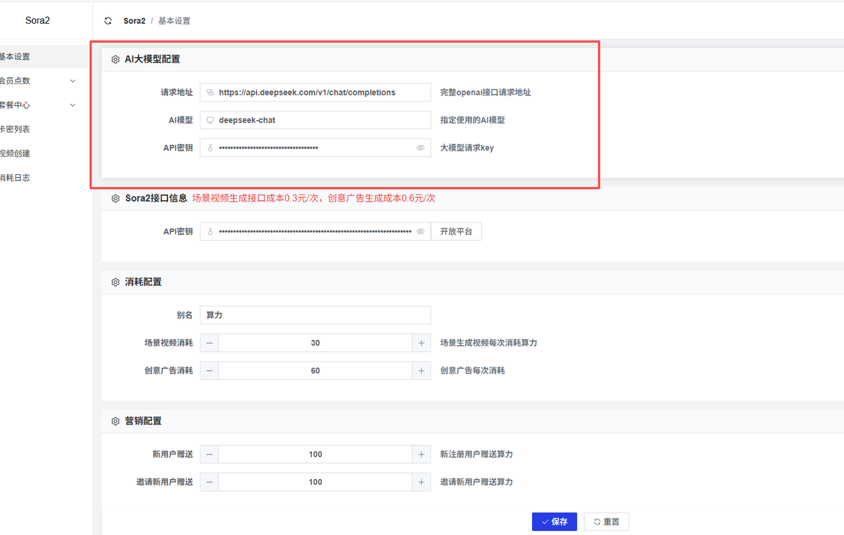
Task: Decrease 创意广告消耗 with the minus button
Action: pyautogui.click(x=210, y=371)
